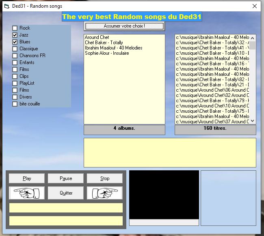Hit the Stop button
The height and width of the screenshot is (236, 264).
point(105,178)
